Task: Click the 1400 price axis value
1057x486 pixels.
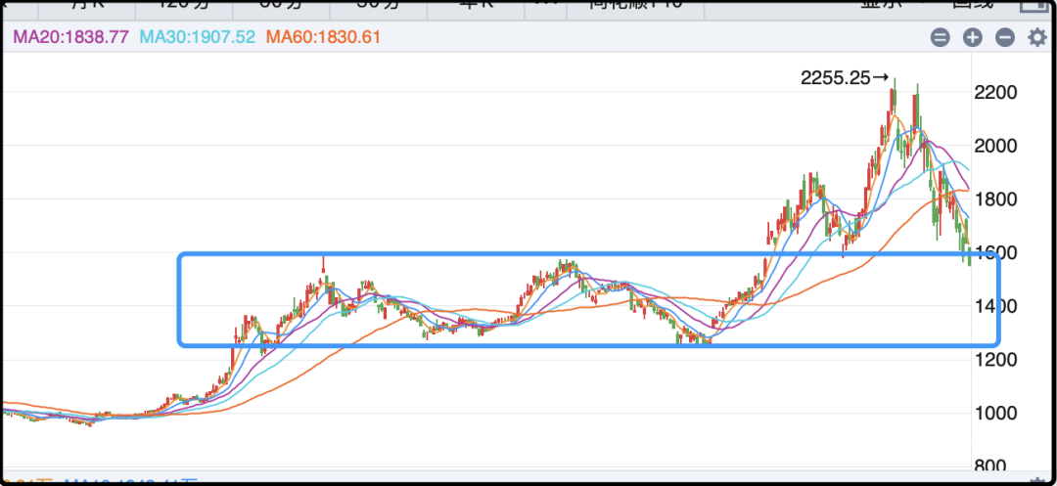Action: (x=995, y=306)
